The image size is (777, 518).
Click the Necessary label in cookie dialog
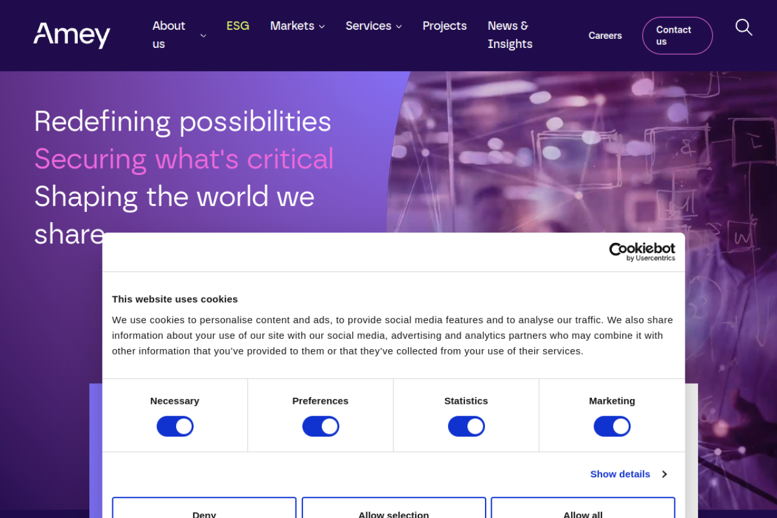pos(175,401)
